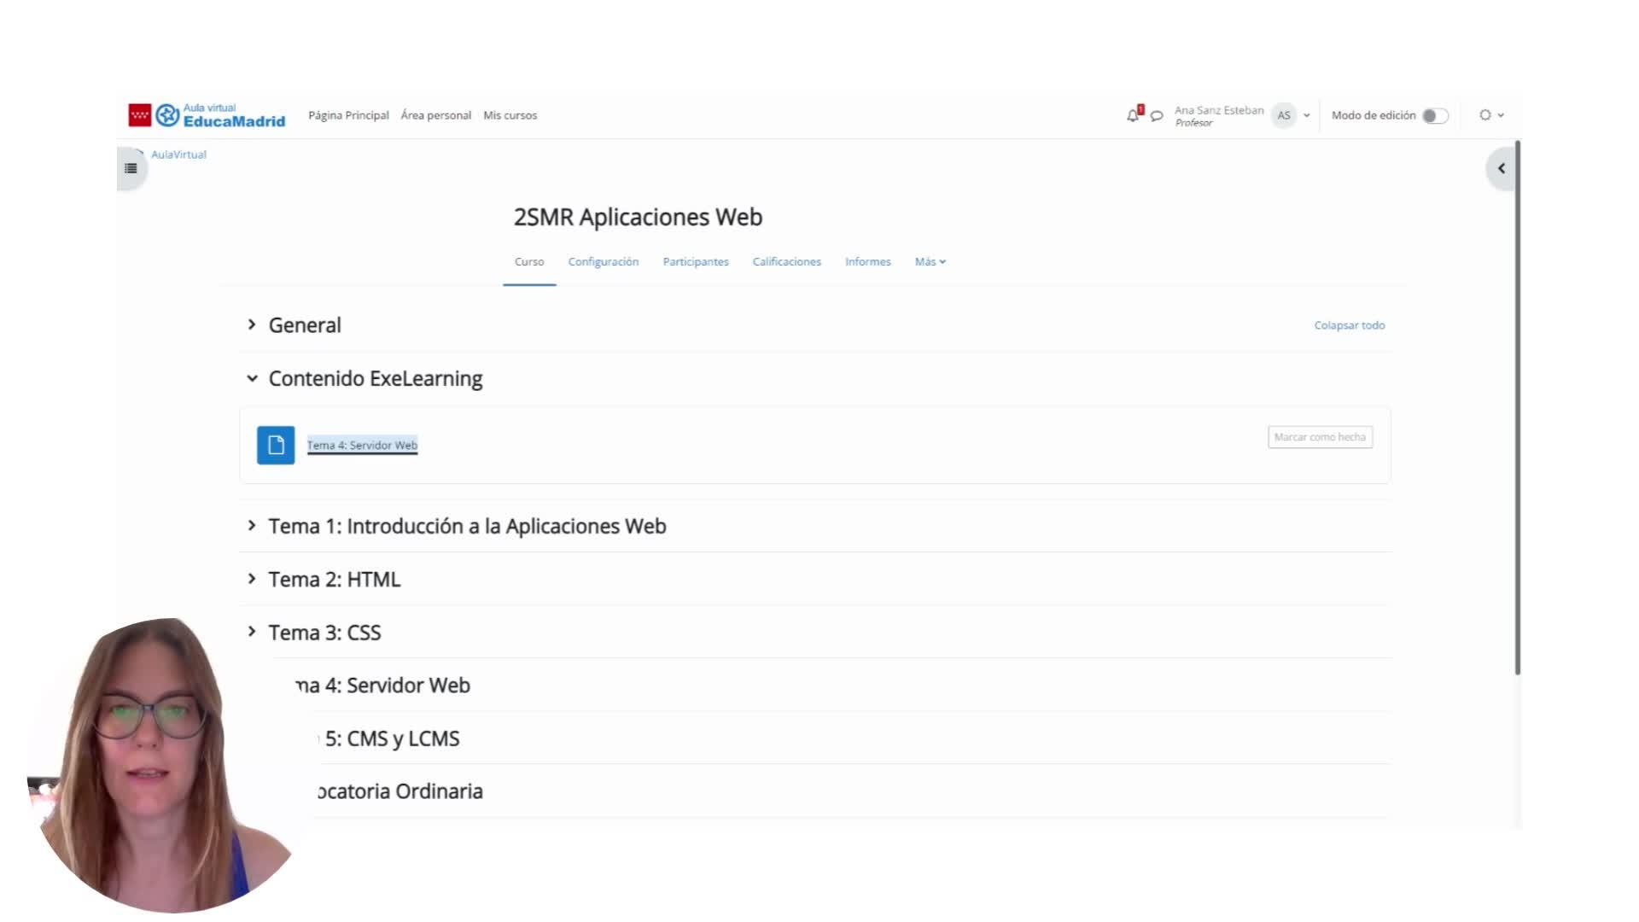
Task: Mark Tema 4 as done
Action: (x=1320, y=437)
